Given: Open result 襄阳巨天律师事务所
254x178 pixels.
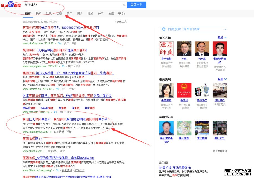Looking at the screenshot, I should [x=65, y=120].
